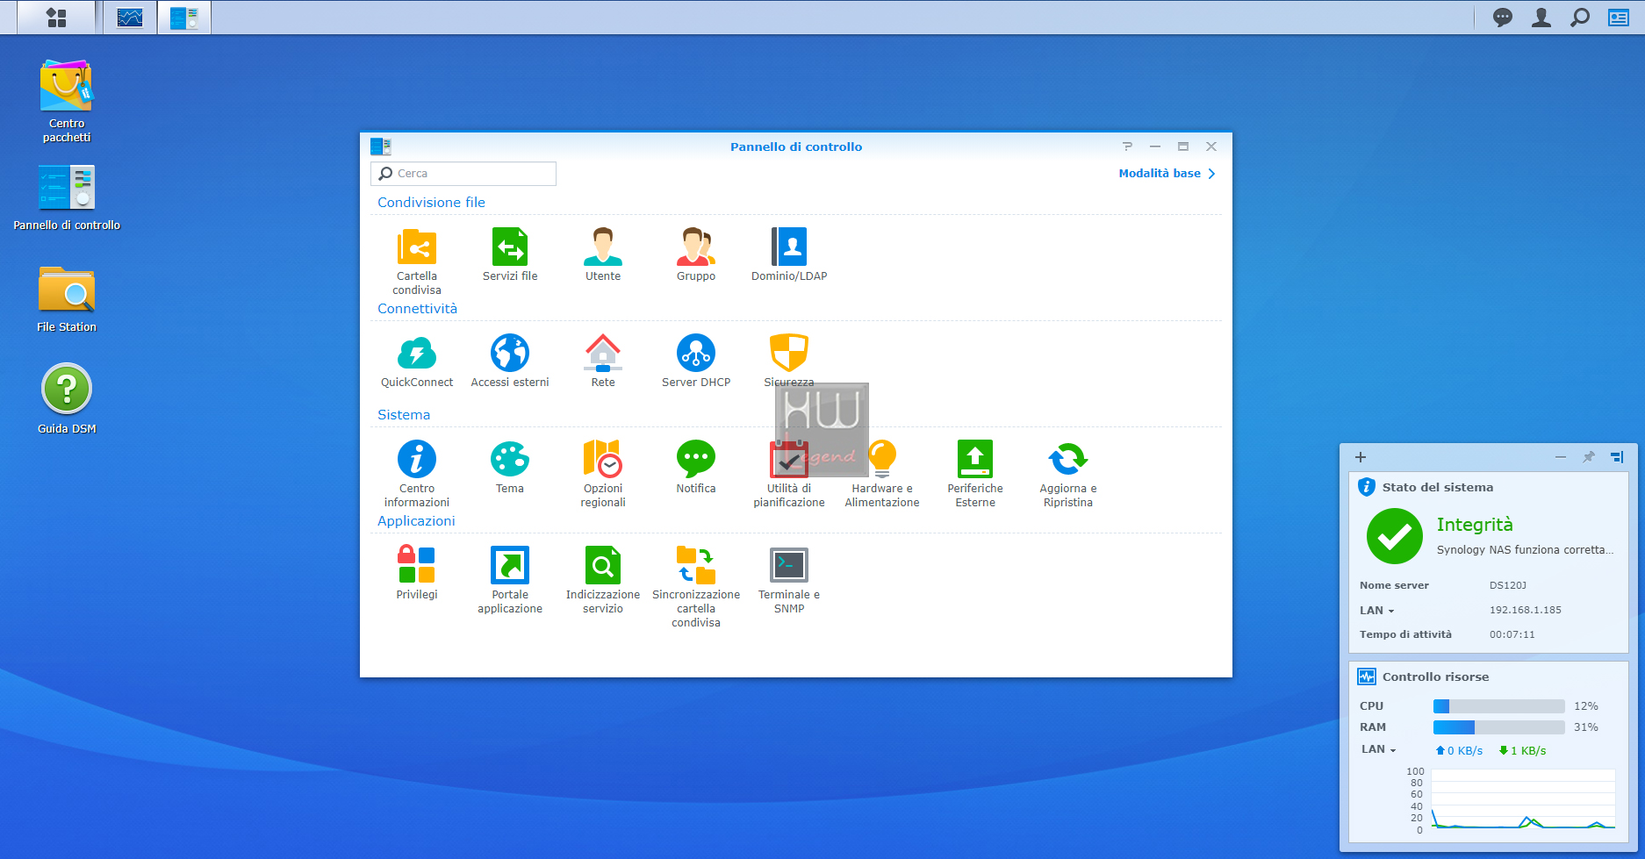
Task: Open Pannello di controllo desktop shortcut
Action: click(67, 187)
